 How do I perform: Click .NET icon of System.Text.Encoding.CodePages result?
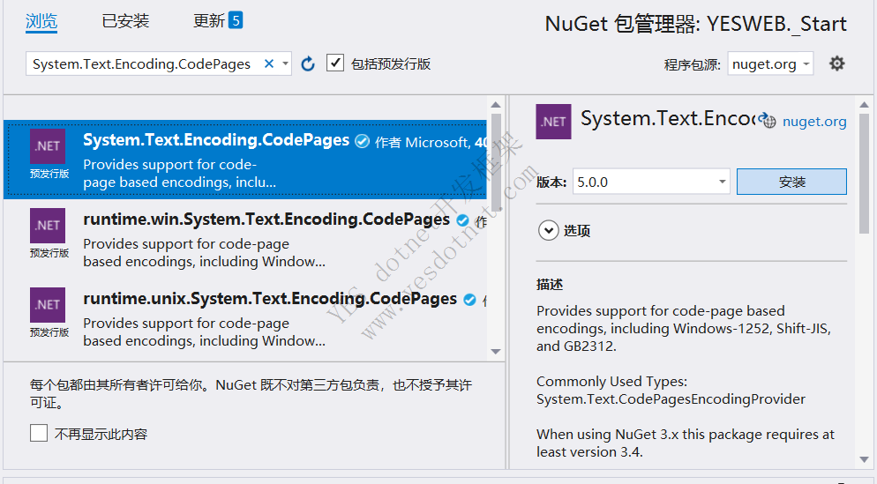click(48, 146)
